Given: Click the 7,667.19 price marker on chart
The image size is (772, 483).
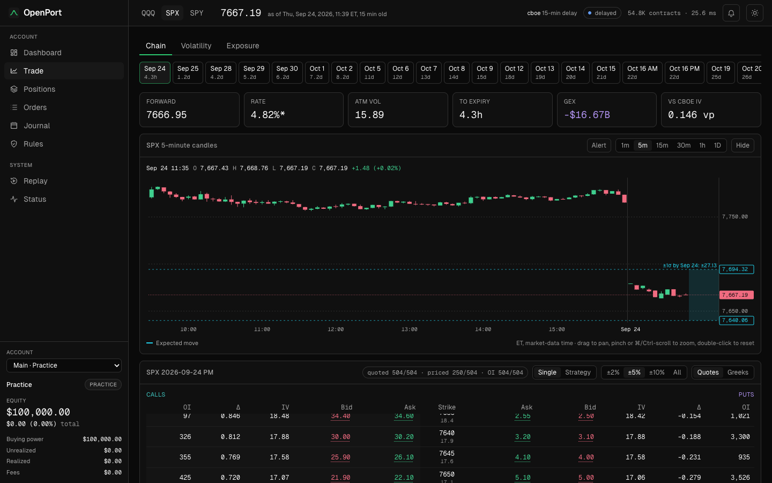Looking at the screenshot, I should point(737,295).
